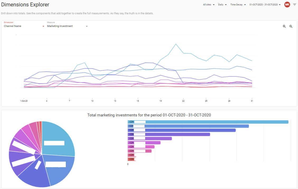Open the Time Decay attribution dropdown
The image size is (298, 189).
coord(238,4)
